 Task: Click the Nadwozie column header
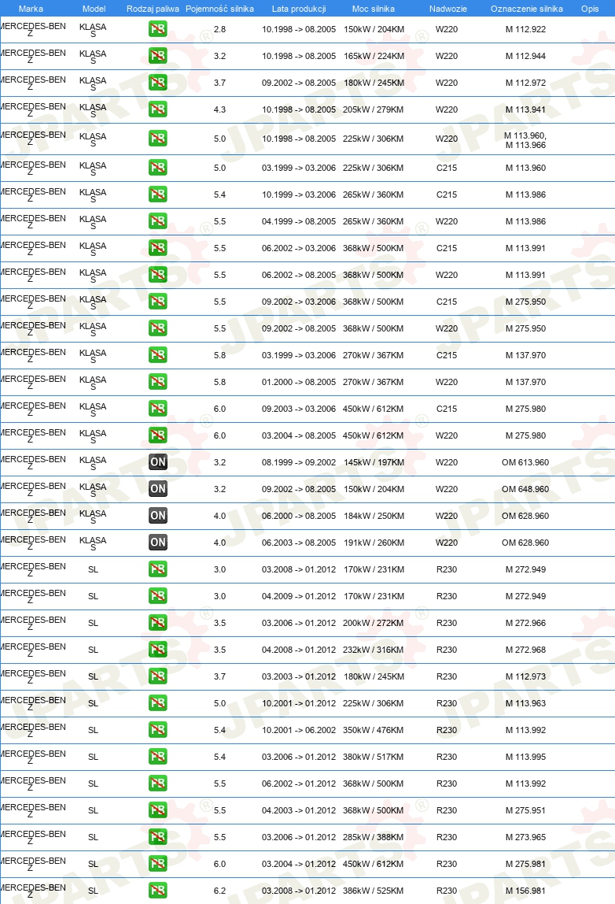448,9
